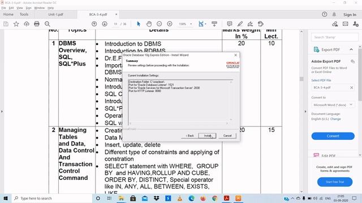Open the Sign document tool

(x=250, y=24)
